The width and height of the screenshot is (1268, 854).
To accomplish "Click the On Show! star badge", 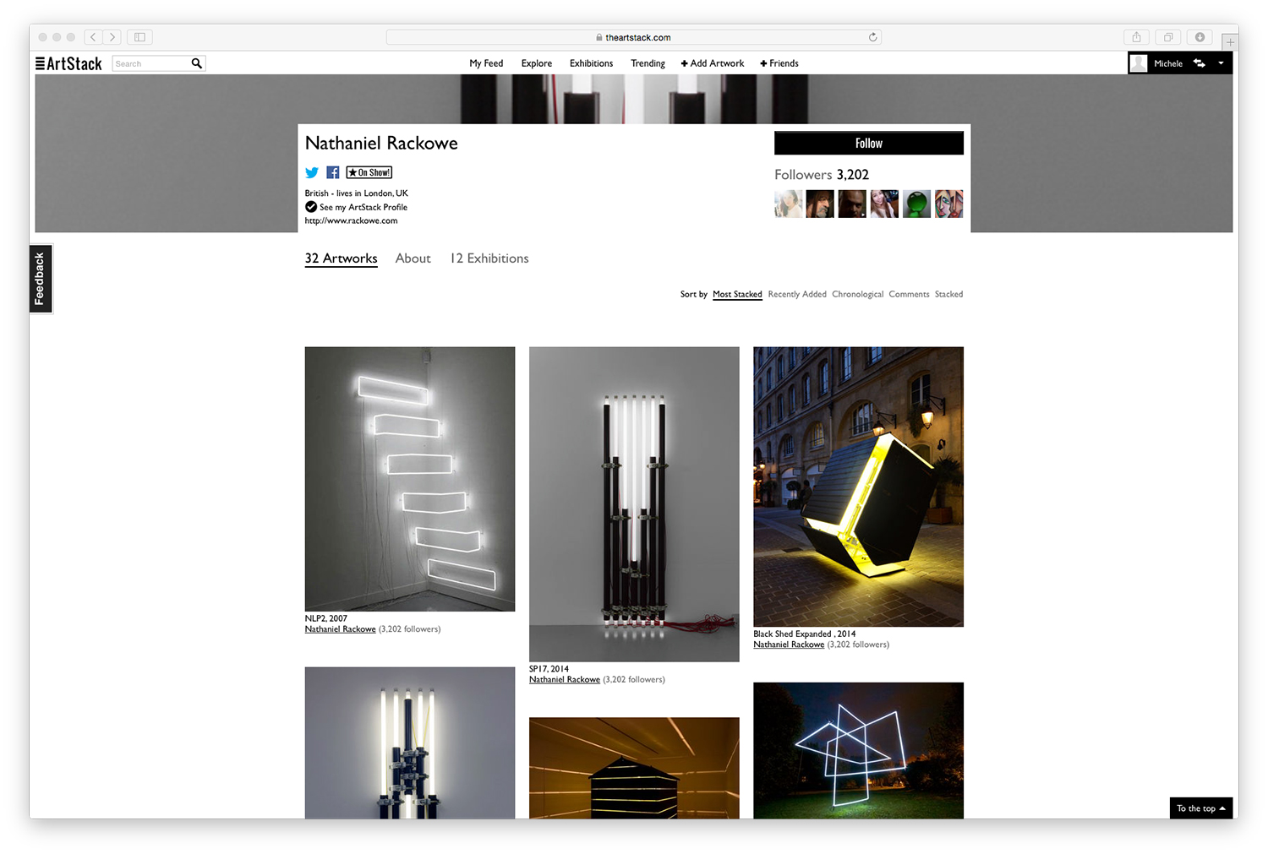I will (369, 172).
